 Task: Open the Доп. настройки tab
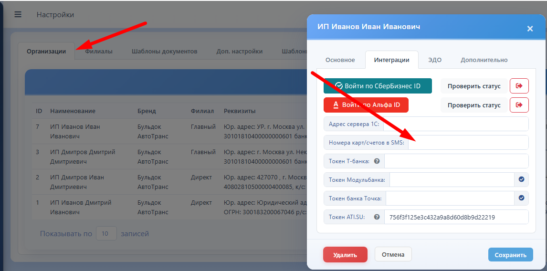point(239,51)
